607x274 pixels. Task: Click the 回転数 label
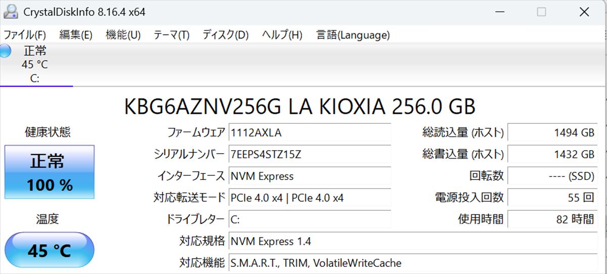pyautogui.click(x=487, y=176)
